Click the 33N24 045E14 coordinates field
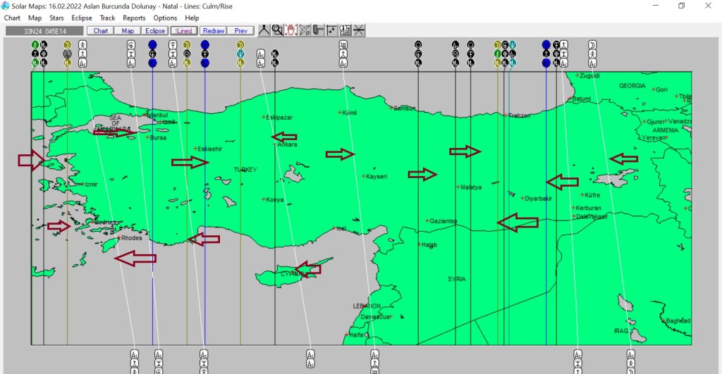Viewport: 722px width, 374px height. 44,31
